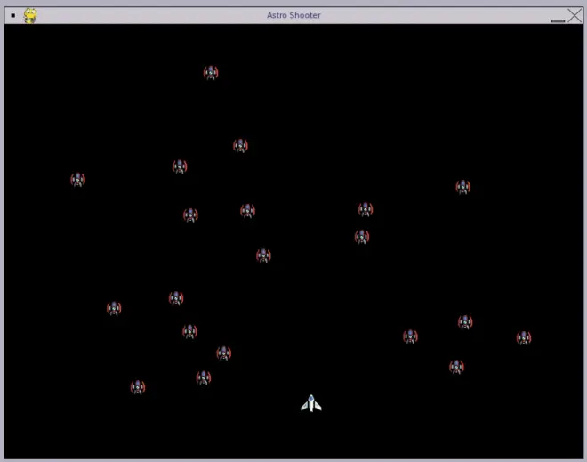This screenshot has height=462, width=587.
Task: Click the player's white spaceship
Action: [310, 404]
